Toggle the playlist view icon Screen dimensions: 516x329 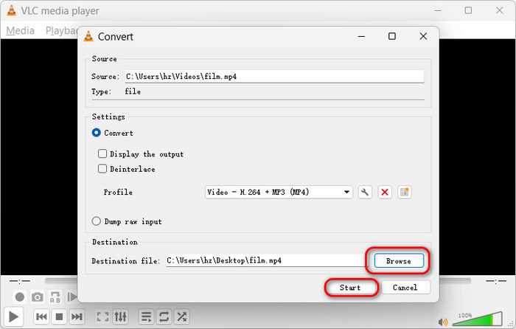(x=146, y=316)
